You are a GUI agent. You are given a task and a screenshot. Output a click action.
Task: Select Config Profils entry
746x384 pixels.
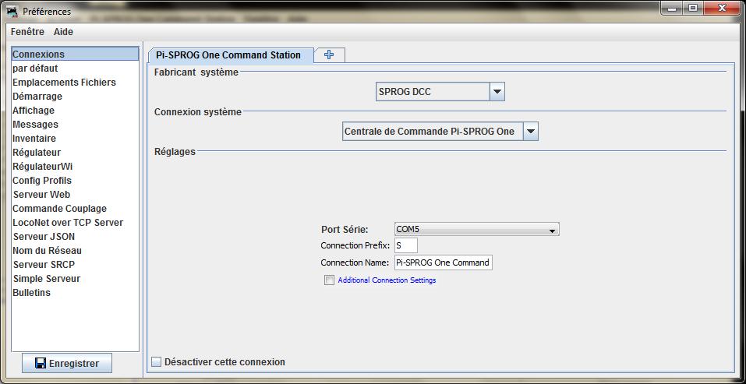75,181
